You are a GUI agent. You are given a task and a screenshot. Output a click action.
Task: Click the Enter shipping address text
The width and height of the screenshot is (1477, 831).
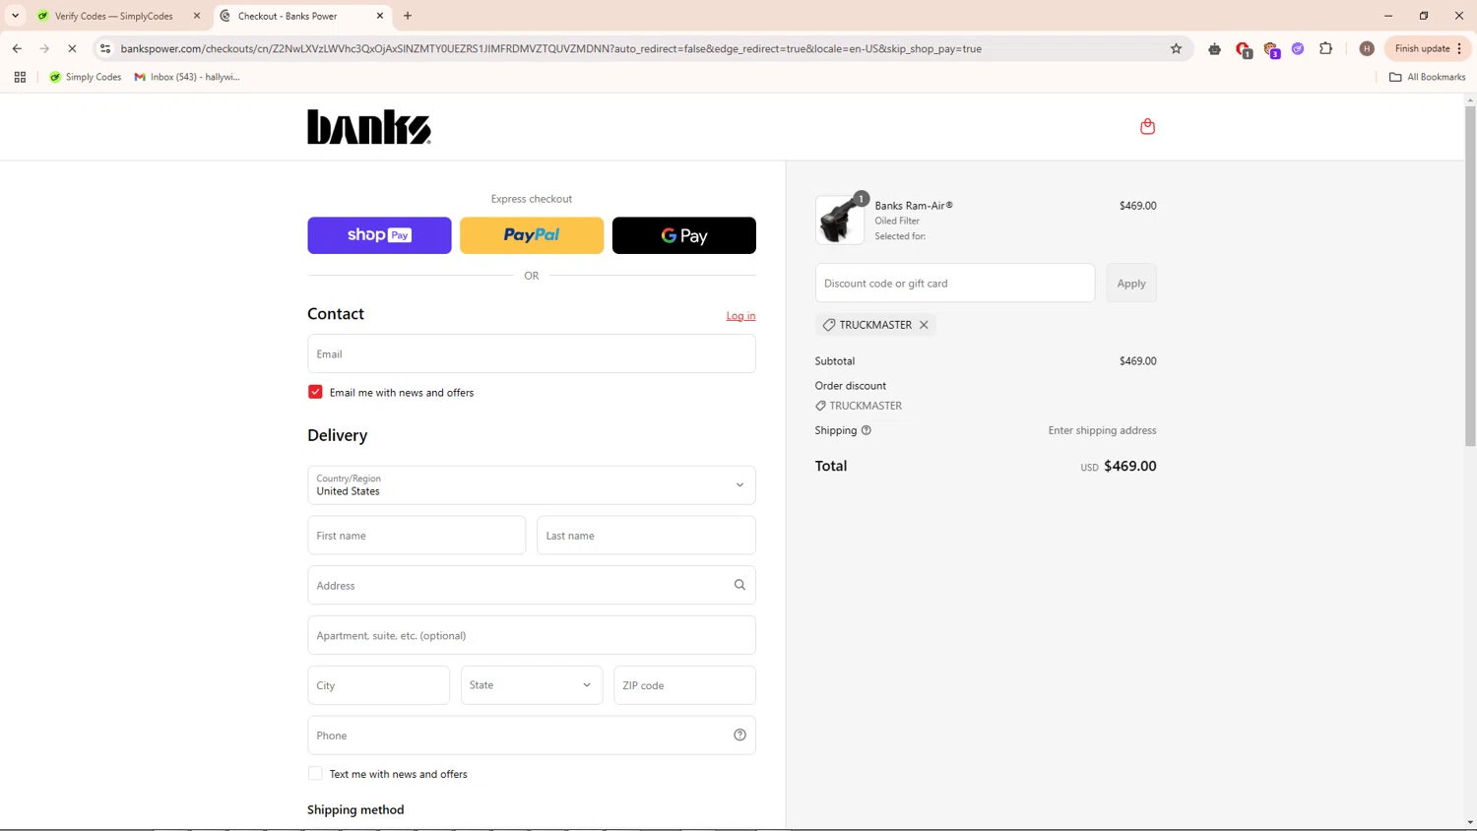pyautogui.click(x=1102, y=430)
